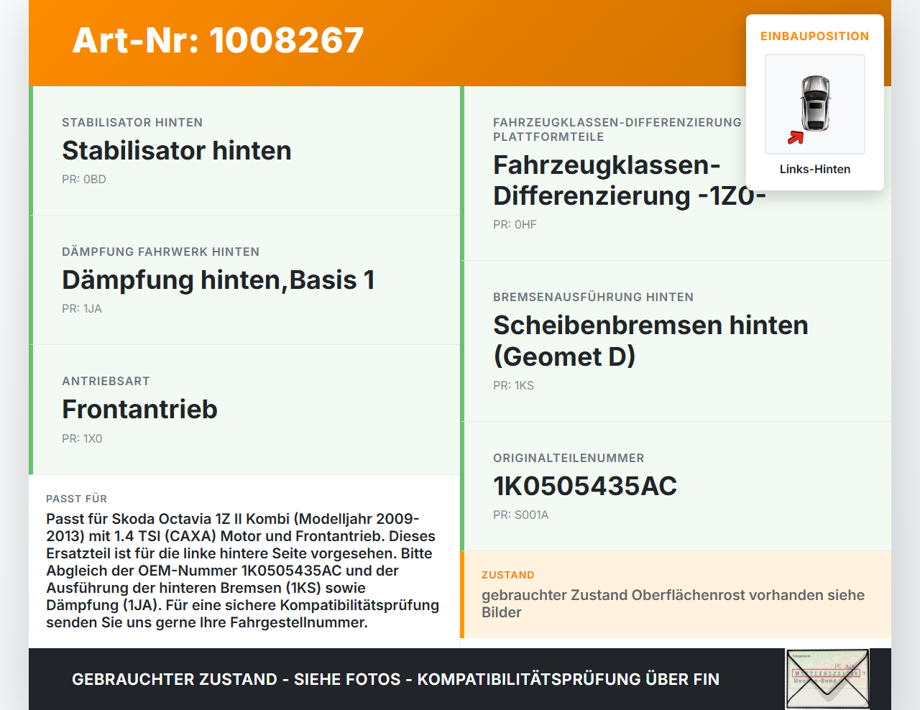Toggle the EINBAUPOSITION panel
This screenshot has height=710, width=920.
(814, 36)
